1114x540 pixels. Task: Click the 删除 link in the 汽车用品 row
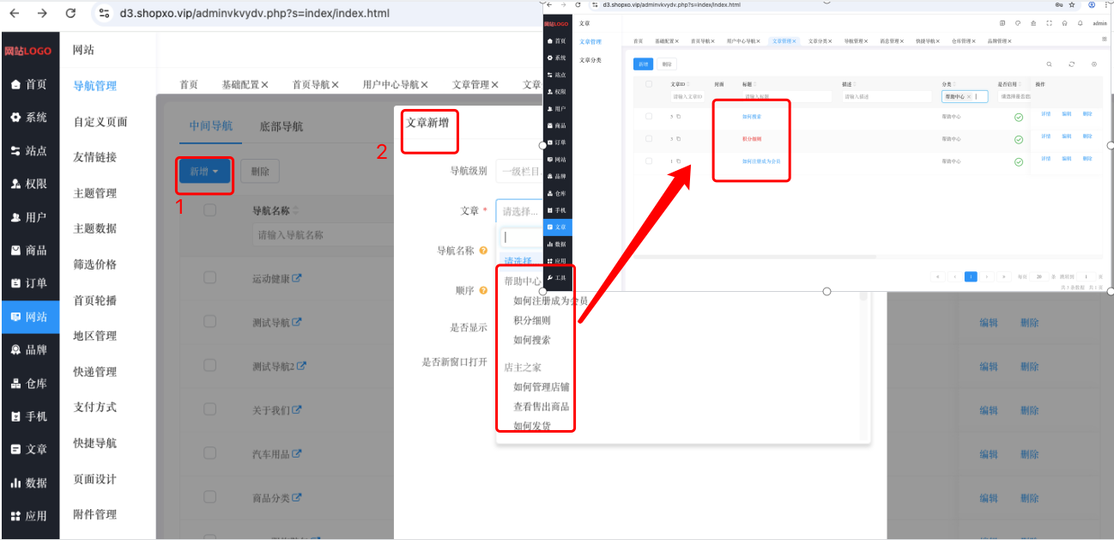(1029, 454)
